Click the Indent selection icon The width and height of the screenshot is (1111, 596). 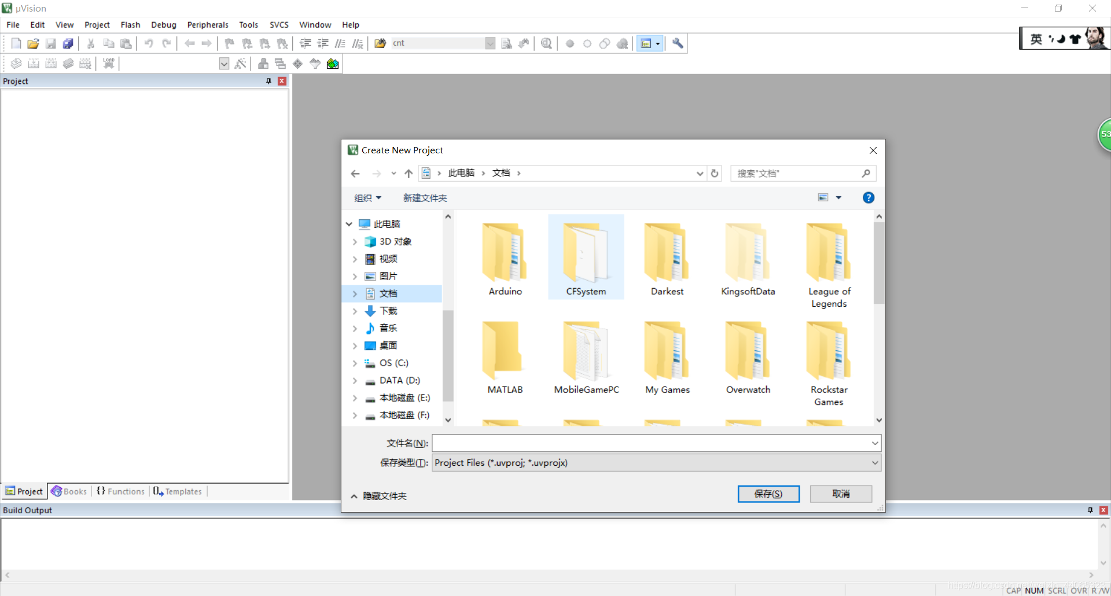click(306, 43)
